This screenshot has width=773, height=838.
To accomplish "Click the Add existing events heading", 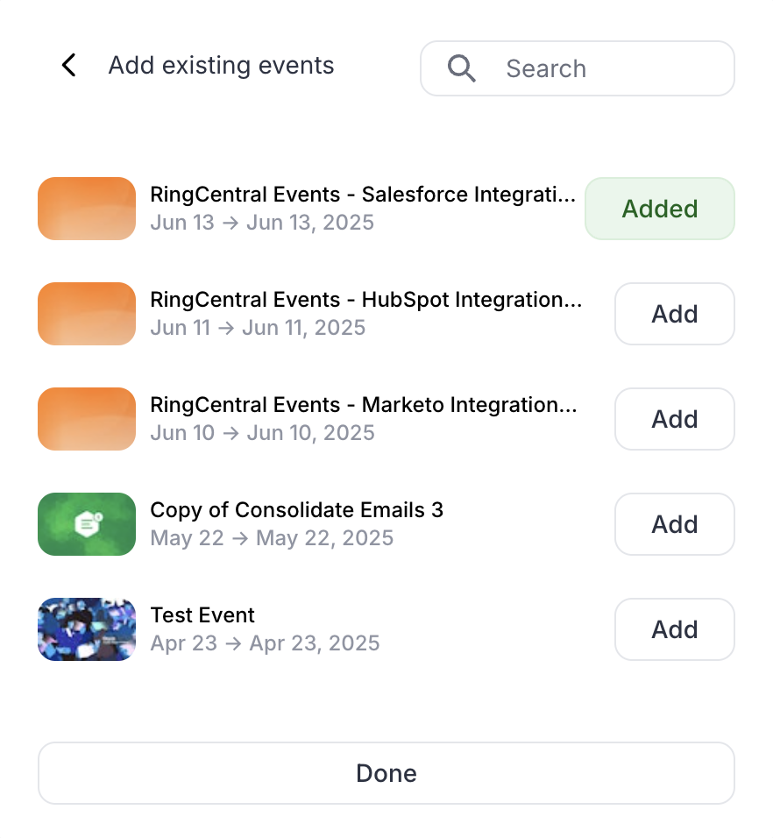I will (x=221, y=66).
